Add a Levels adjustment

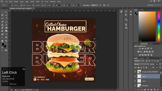coord(143,49)
